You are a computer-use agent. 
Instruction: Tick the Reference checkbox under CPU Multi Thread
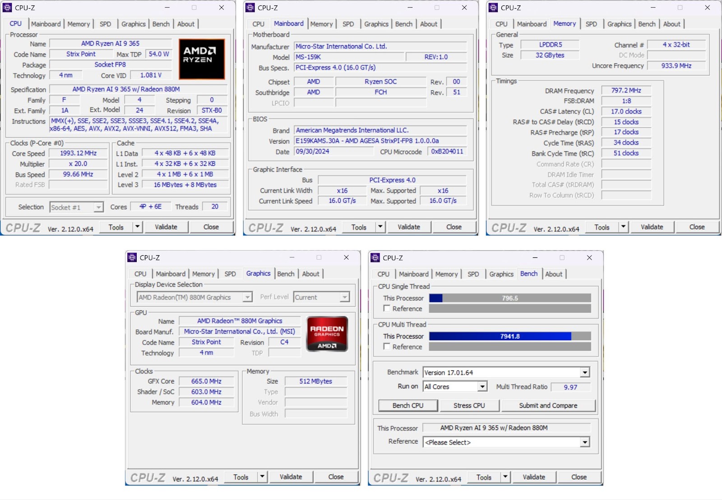387,346
